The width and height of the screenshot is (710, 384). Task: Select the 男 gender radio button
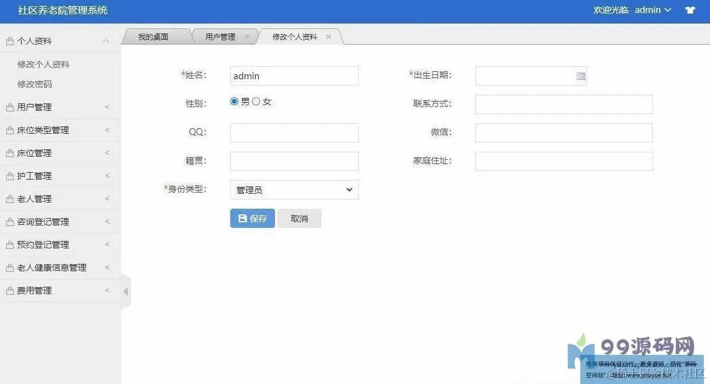click(x=234, y=101)
